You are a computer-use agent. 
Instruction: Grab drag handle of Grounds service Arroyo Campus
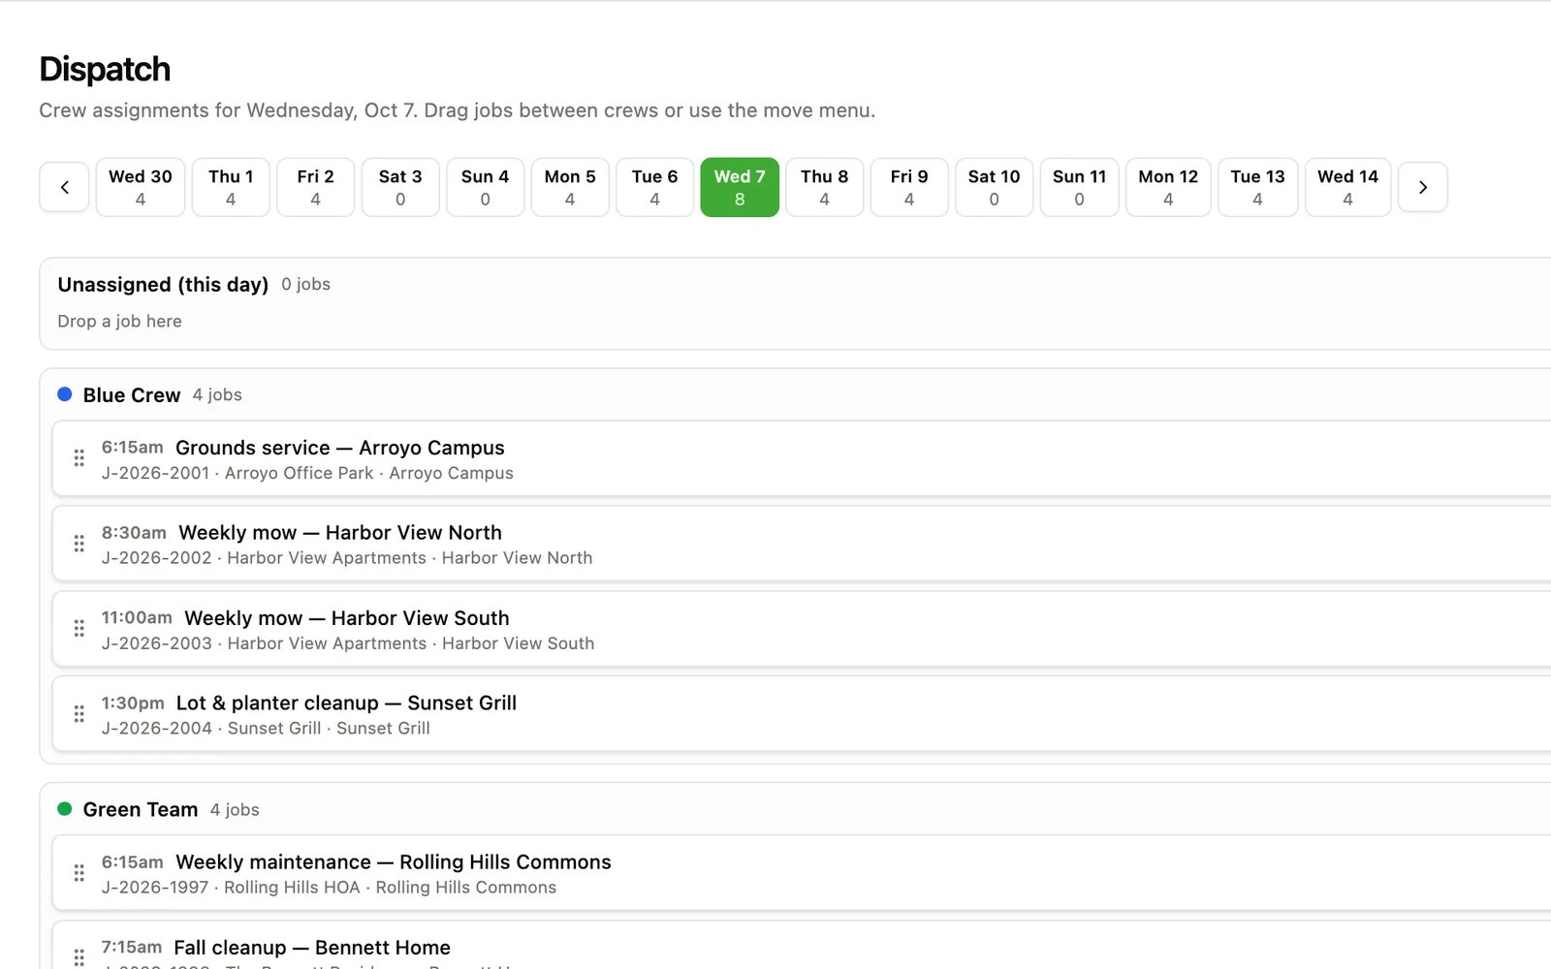pos(79,458)
